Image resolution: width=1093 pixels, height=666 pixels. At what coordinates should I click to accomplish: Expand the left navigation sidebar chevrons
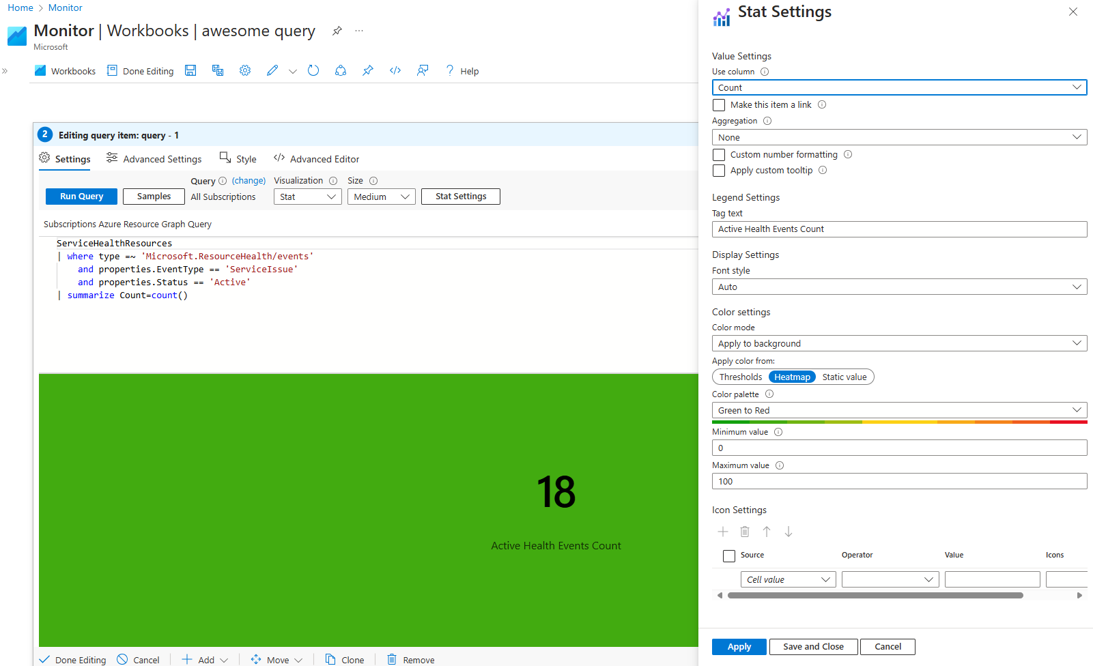(x=5, y=71)
